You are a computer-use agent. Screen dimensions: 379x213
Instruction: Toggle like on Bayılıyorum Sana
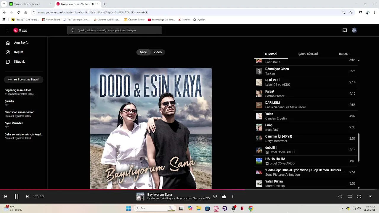[224, 196]
